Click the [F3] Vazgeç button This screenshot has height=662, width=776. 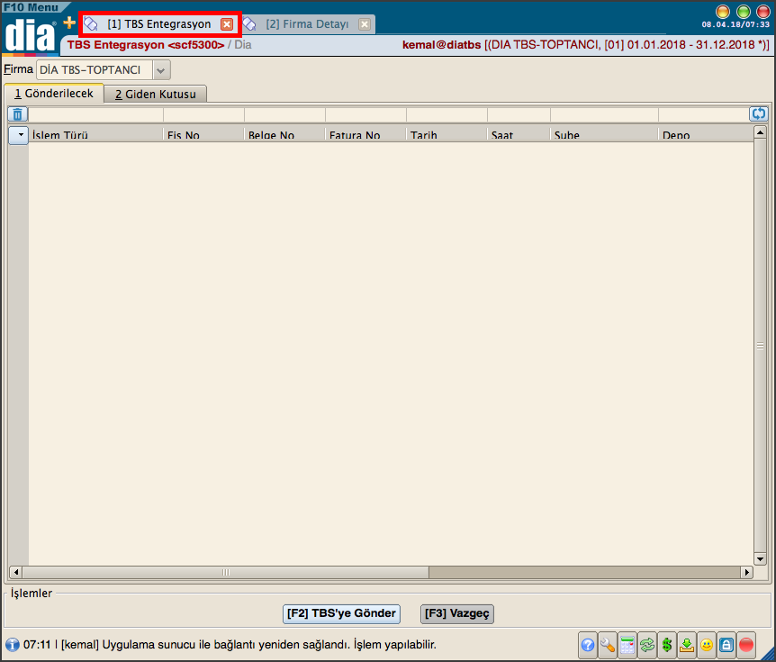[x=456, y=613]
